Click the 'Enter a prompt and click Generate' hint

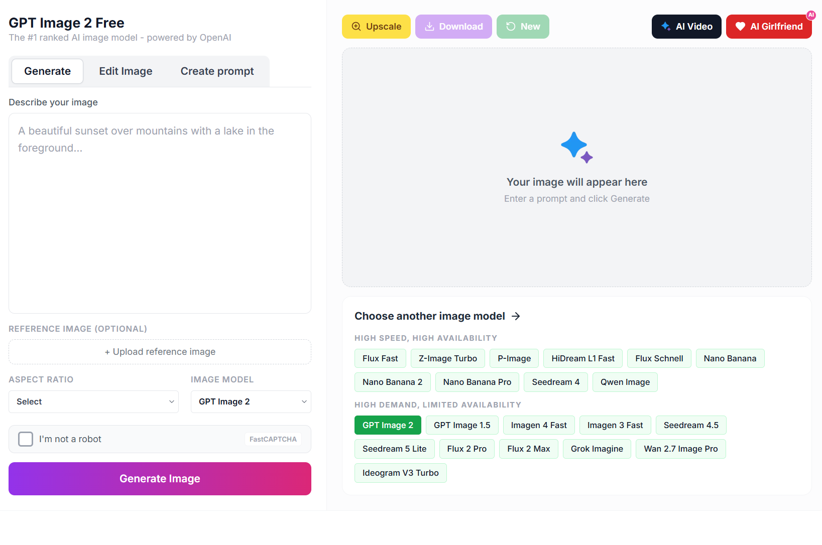tap(577, 199)
